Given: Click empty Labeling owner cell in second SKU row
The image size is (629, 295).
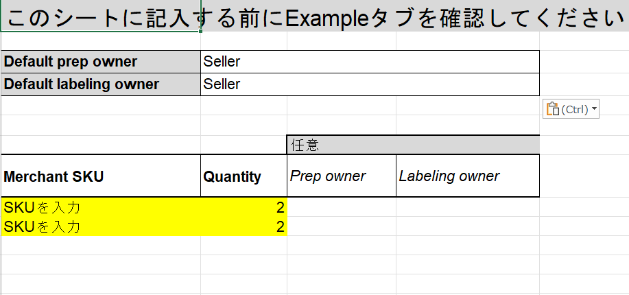Looking at the screenshot, I should click(x=468, y=226).
